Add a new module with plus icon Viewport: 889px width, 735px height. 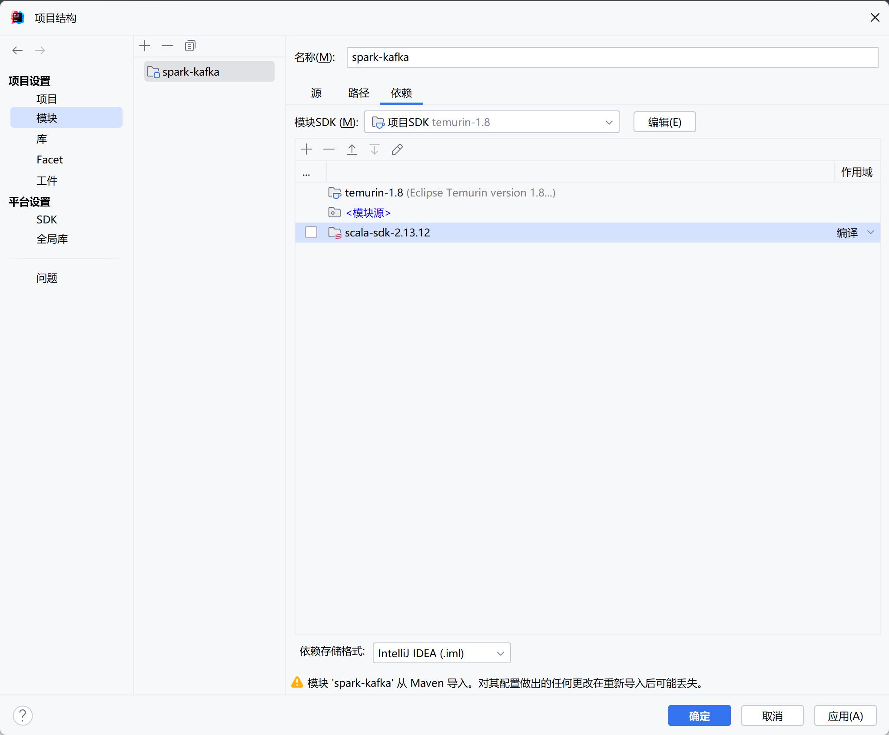(x=145, y=46)
